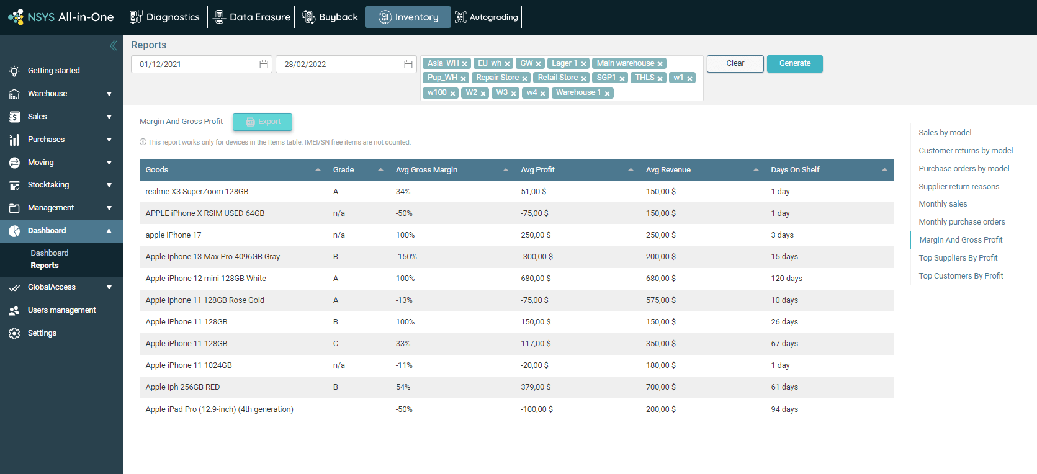1037x474 pixels.
Task: Open Supplier return reasons report
Action: point(959,187)
